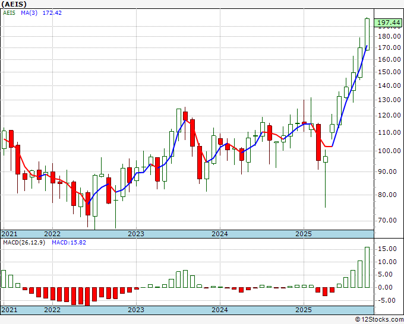Image resolution: width=404 pixels, height=324 pixels.
Task: Click the MACD(26,12,9) indicator label
Action: point(24,243)
